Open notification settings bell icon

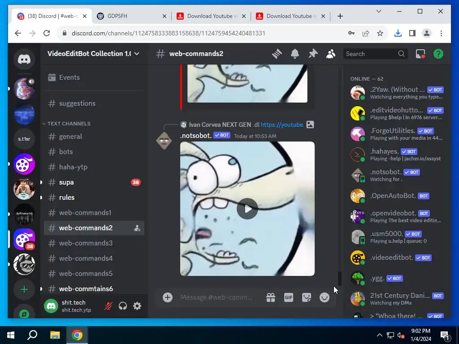click(x=295, y=54)
